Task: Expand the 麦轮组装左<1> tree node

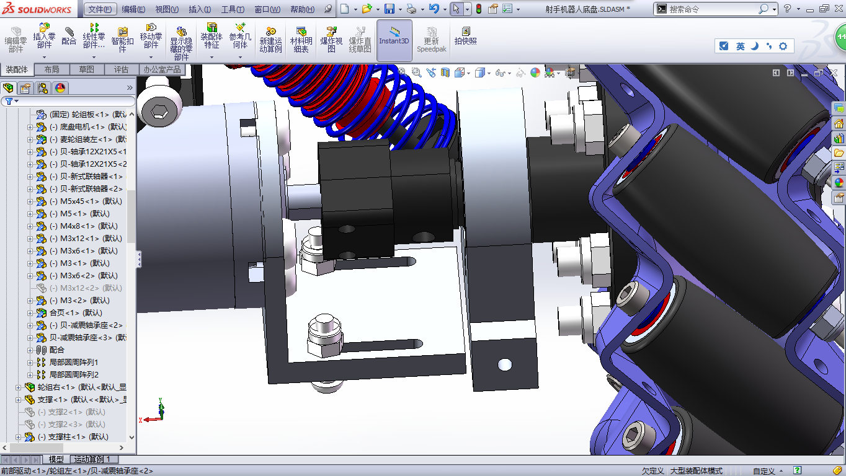Action: click(x=30, y=139)
